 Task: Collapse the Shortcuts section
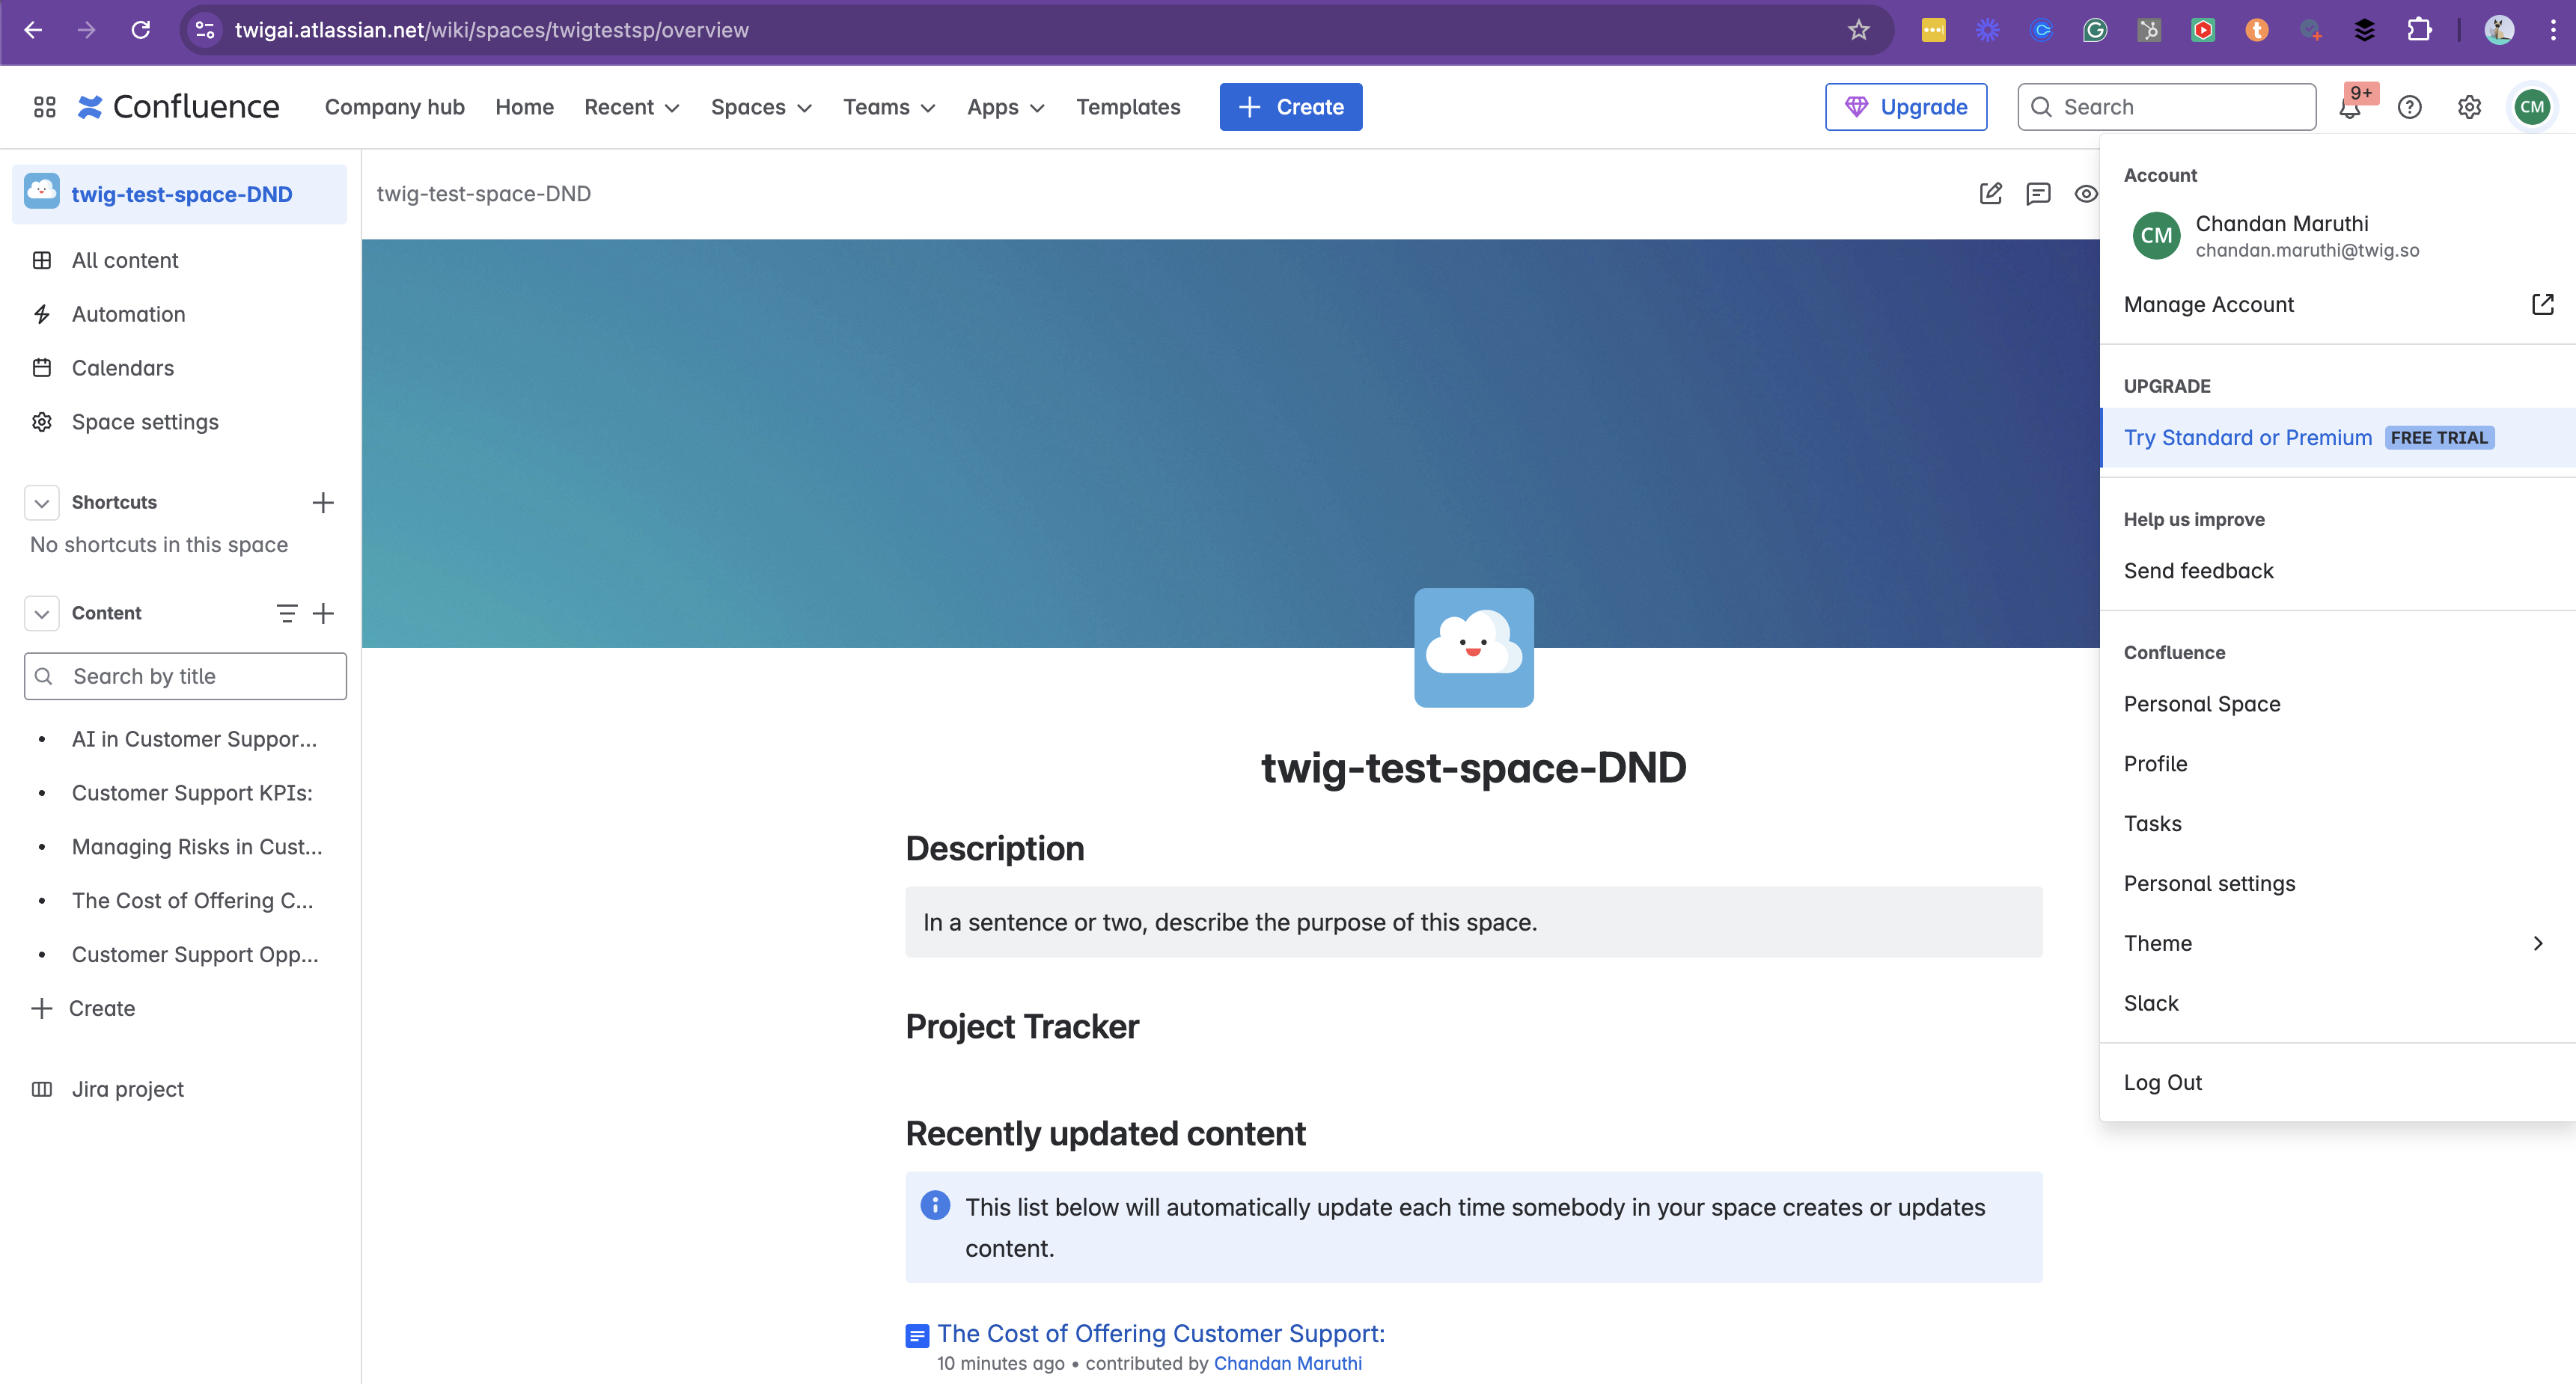pos(42,502)
